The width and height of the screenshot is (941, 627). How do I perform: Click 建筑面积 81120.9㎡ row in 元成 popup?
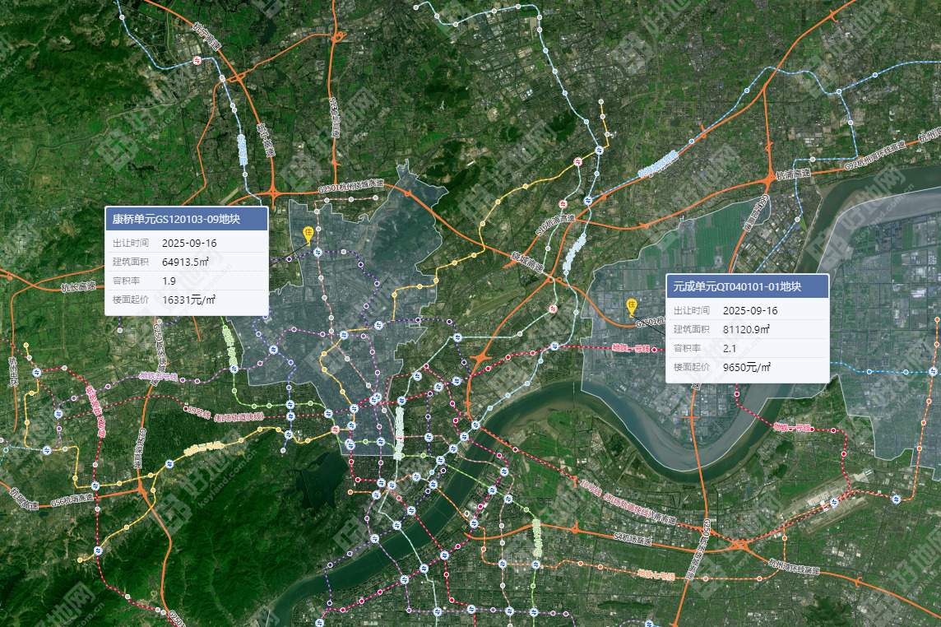[746, 329]
